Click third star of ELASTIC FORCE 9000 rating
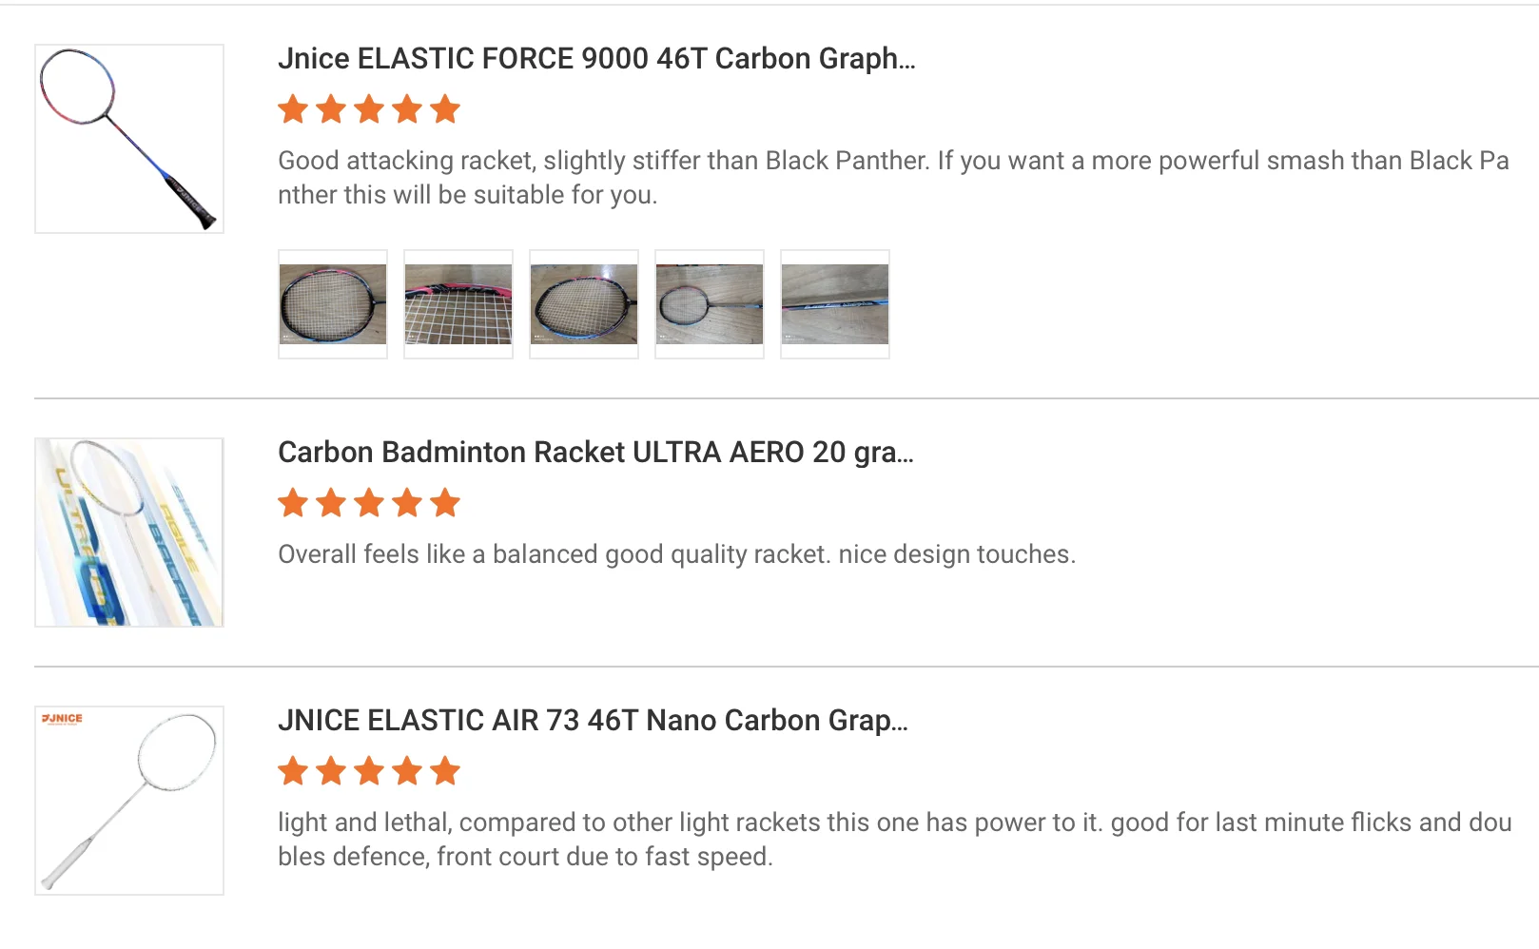Image resolution: width=1539 pixels, height=949 pixels. coord(369,109)
